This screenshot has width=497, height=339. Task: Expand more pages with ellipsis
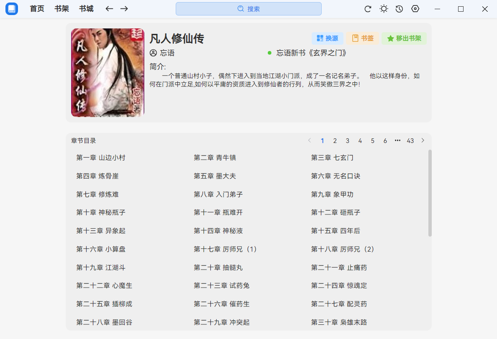(397, 140)
